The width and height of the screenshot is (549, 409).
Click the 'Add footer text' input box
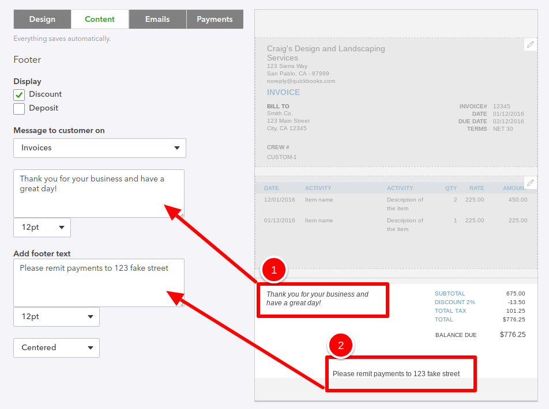(x=98, y=282)
